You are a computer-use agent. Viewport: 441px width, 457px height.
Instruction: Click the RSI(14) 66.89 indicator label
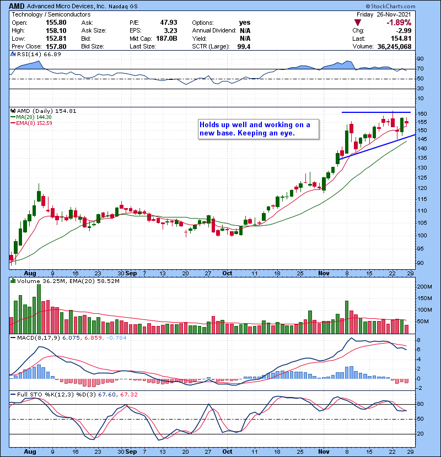pos(39,54)
